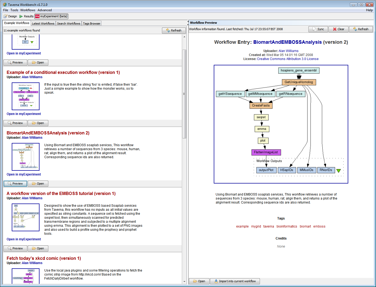Screen dimensions: 376x287
Task: Click title 'A workflow version of the EMBOSS tutorial'
Action: [x=61, y=193]
